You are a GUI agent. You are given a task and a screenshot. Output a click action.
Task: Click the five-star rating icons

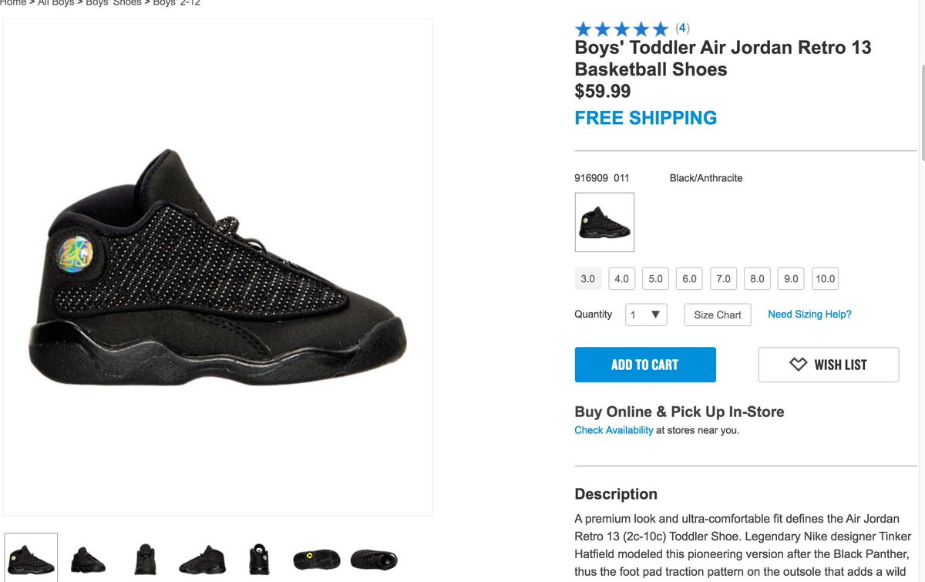tap(621, 29)
